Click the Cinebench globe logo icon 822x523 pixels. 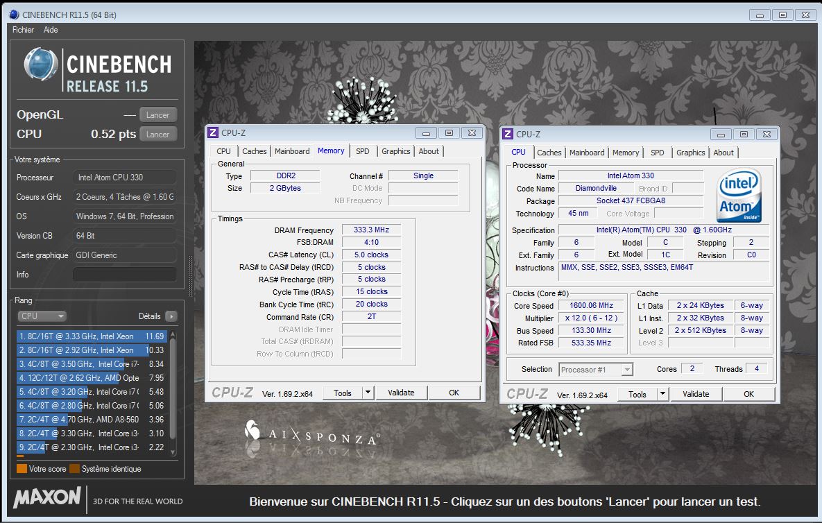[41, 64]
